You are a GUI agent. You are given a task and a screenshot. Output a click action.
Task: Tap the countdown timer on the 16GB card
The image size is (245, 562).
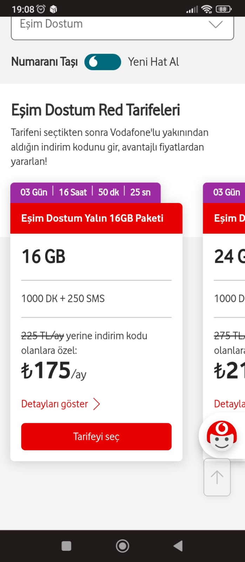[x=85, y=192]
